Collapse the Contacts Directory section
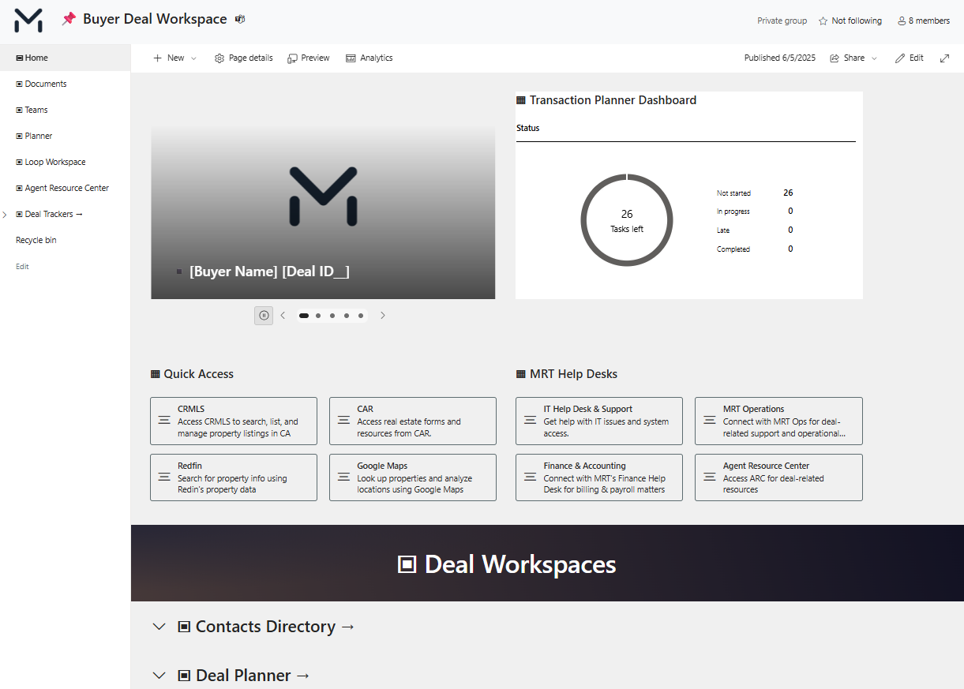The image size is (964, 689). pos(159,627)
